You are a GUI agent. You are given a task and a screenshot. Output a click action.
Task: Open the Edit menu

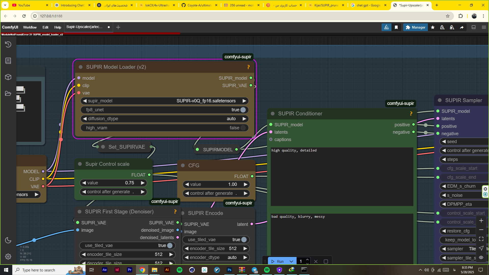point(45,27)
